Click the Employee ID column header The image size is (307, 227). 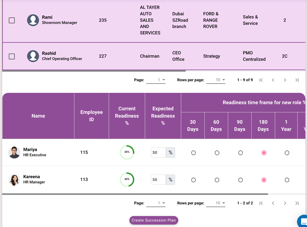(91, 116)
